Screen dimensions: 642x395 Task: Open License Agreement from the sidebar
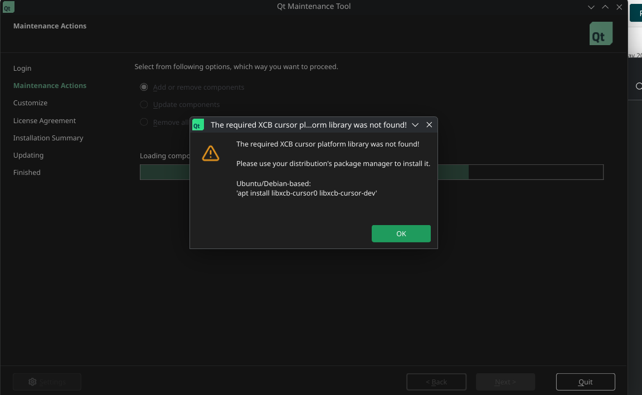pos(44,120)
